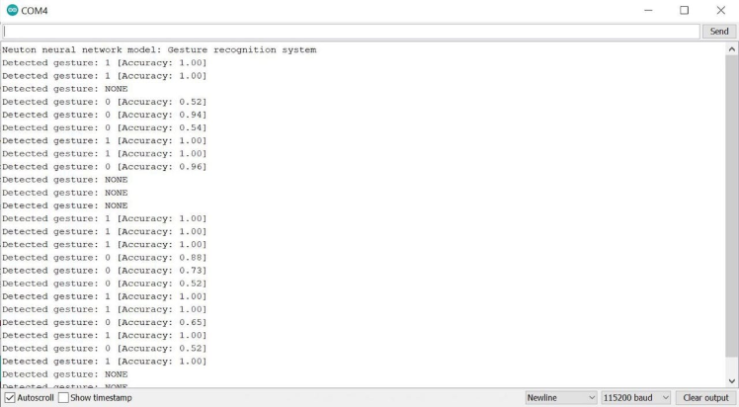Select the line with Accuracy: 0.96
Screen dimensions: 739x407
click(104, 167)
